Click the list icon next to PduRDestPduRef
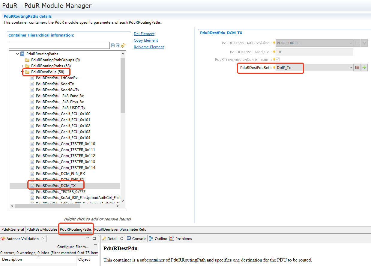371x266 pixels. point(357,68)
